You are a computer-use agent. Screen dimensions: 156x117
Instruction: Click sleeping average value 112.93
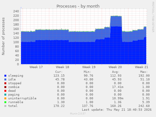pos(116,76)
